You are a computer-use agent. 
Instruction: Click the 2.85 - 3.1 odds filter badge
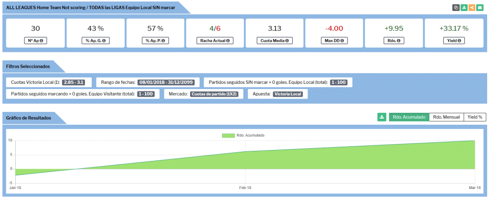75,82
